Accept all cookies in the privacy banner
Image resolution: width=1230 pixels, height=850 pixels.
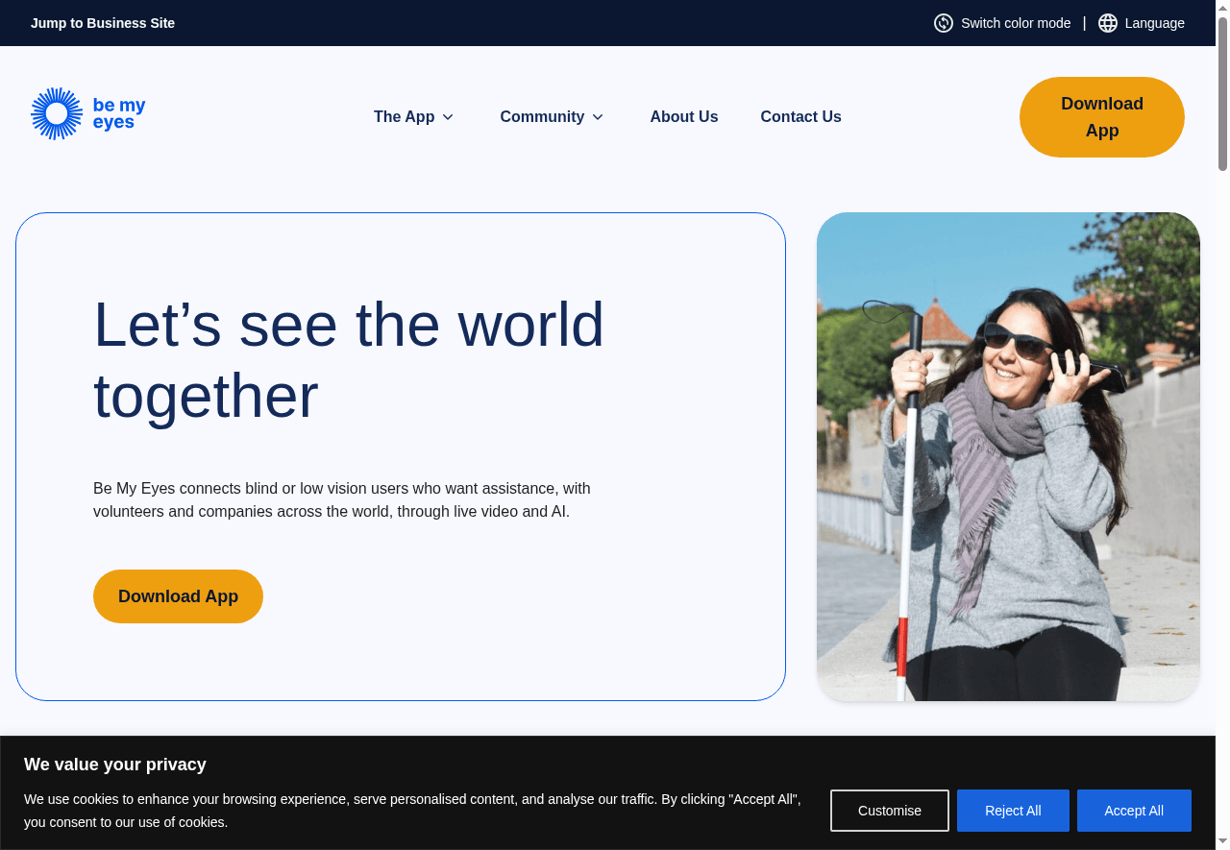(x=1133, y=811)
